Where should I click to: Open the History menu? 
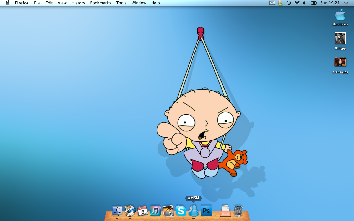(x=78, y=3)
